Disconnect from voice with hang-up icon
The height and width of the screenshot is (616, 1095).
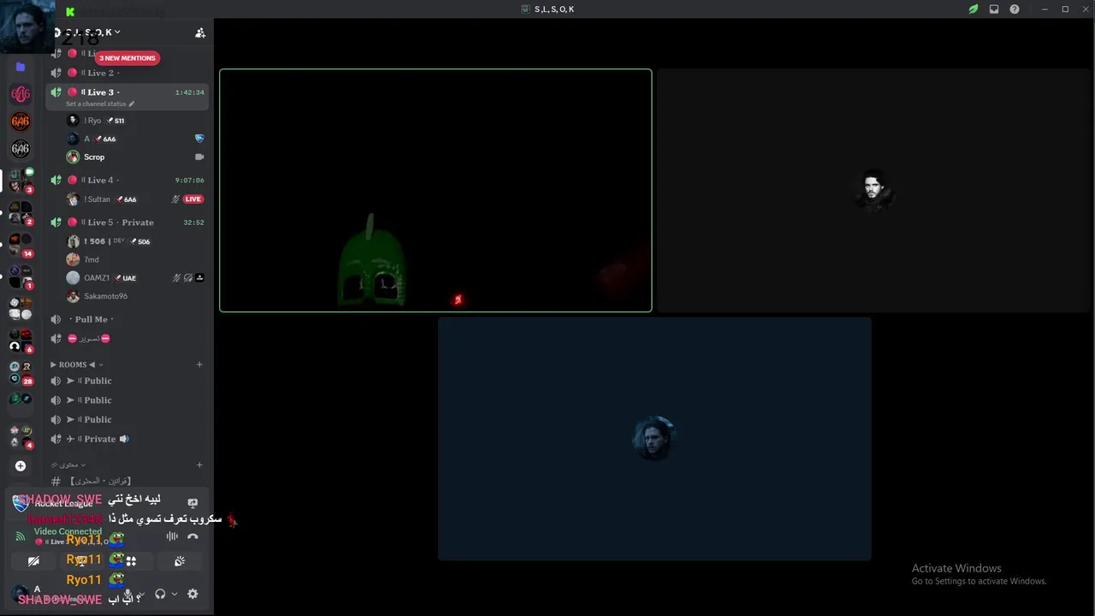coord(192,536)
